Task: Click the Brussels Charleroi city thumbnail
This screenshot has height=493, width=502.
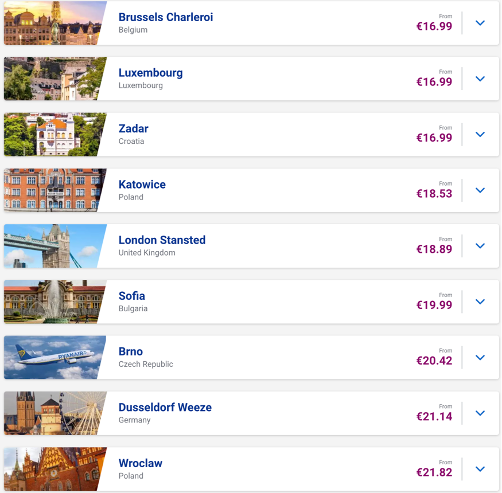Action: click(53, 23)
